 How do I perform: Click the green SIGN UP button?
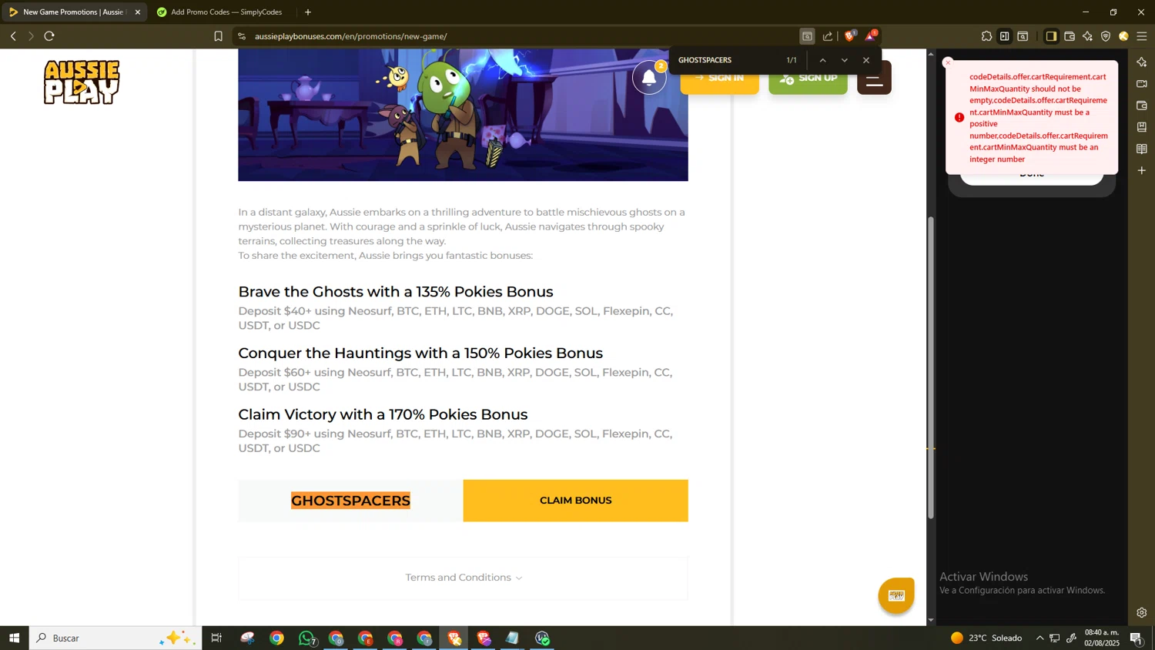808,81
